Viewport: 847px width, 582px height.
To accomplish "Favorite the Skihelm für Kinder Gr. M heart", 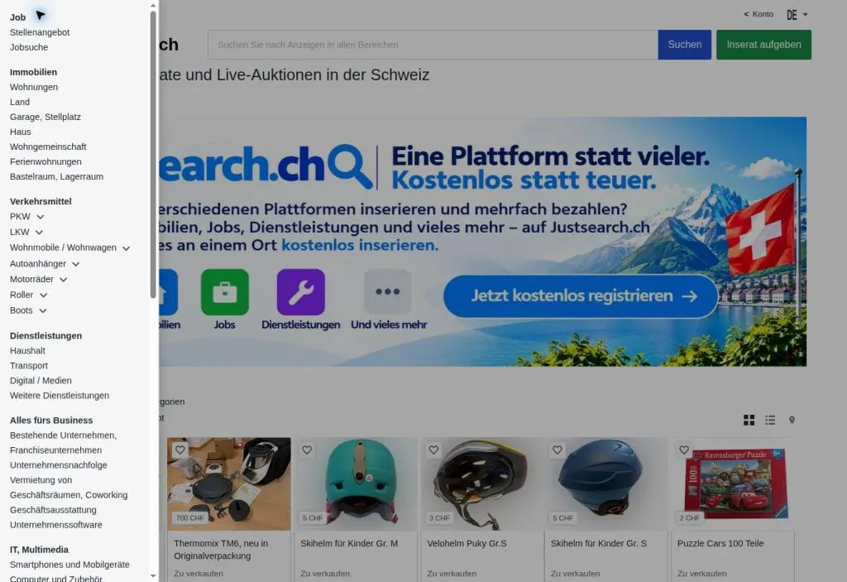I will coord(307,450).
